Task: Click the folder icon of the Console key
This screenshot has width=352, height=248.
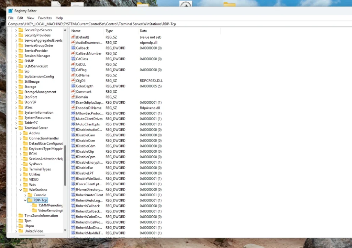Action: pos(30,195)
